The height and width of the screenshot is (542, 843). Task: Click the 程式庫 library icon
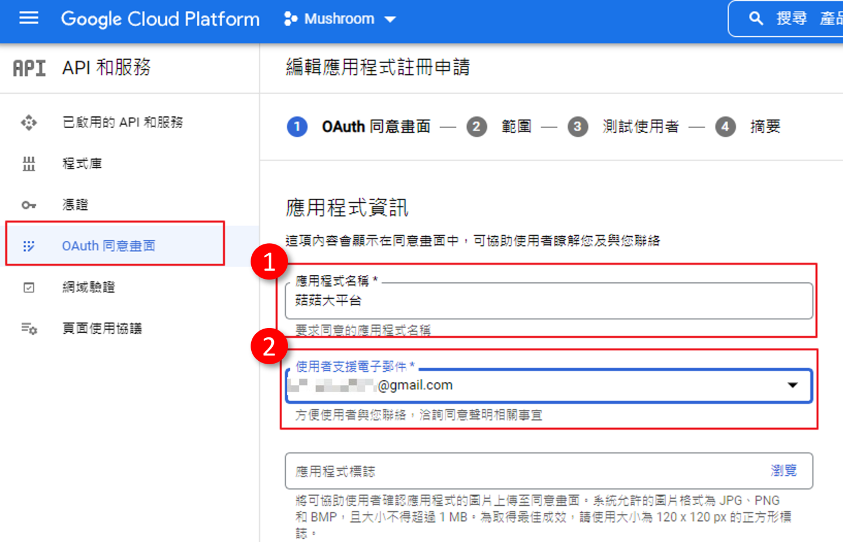point(29,164)
